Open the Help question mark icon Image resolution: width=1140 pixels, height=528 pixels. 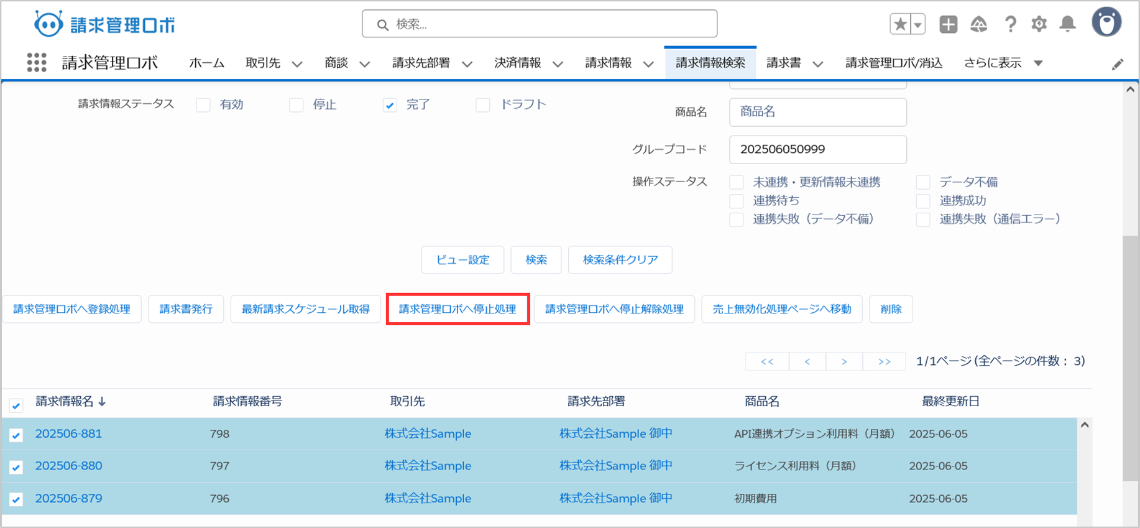pyautogui.click(x=1010, y=25)
